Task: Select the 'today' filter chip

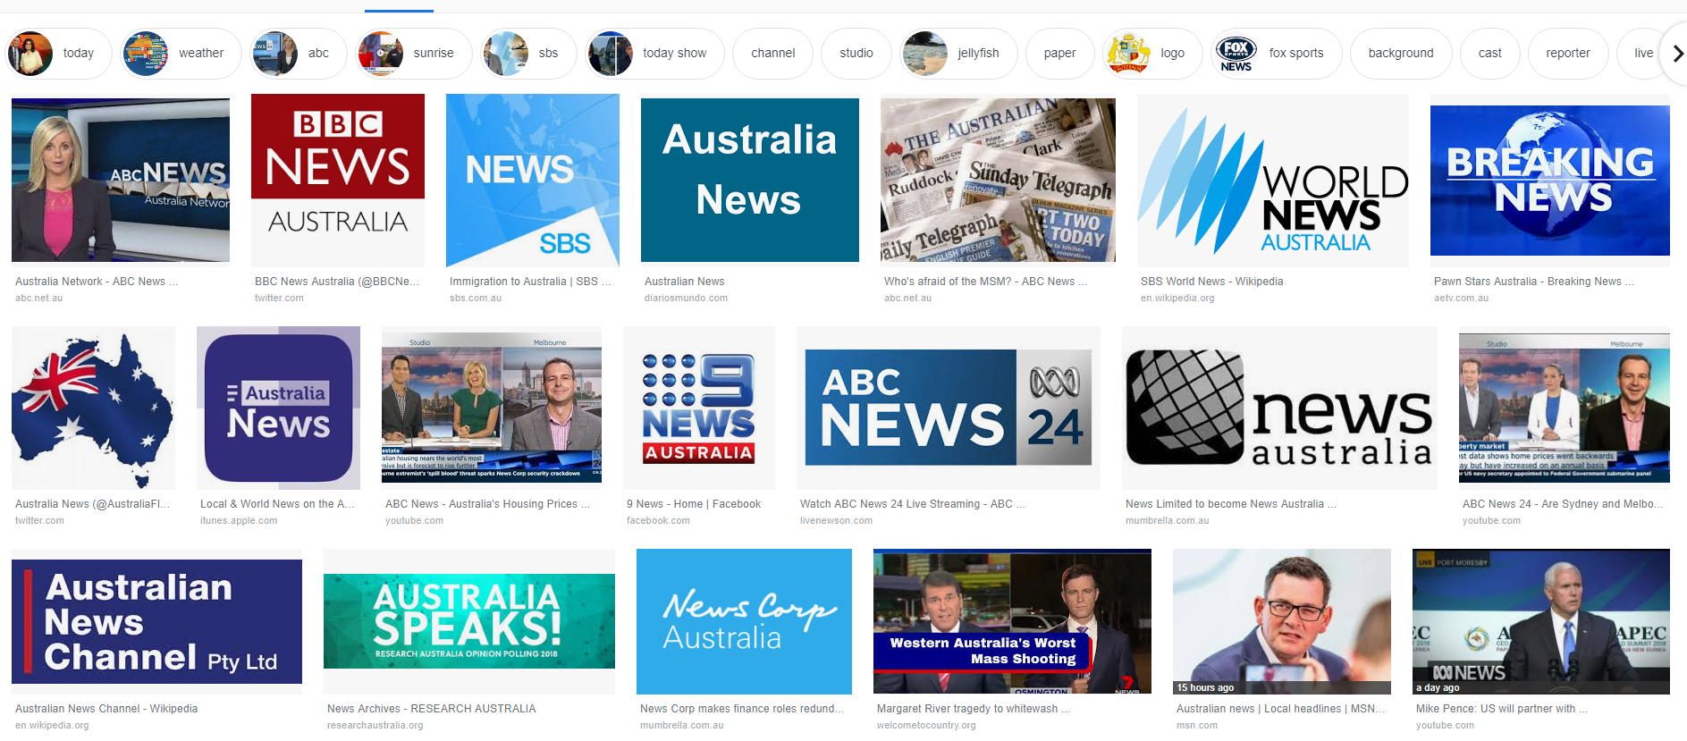Action: [58, 54]
